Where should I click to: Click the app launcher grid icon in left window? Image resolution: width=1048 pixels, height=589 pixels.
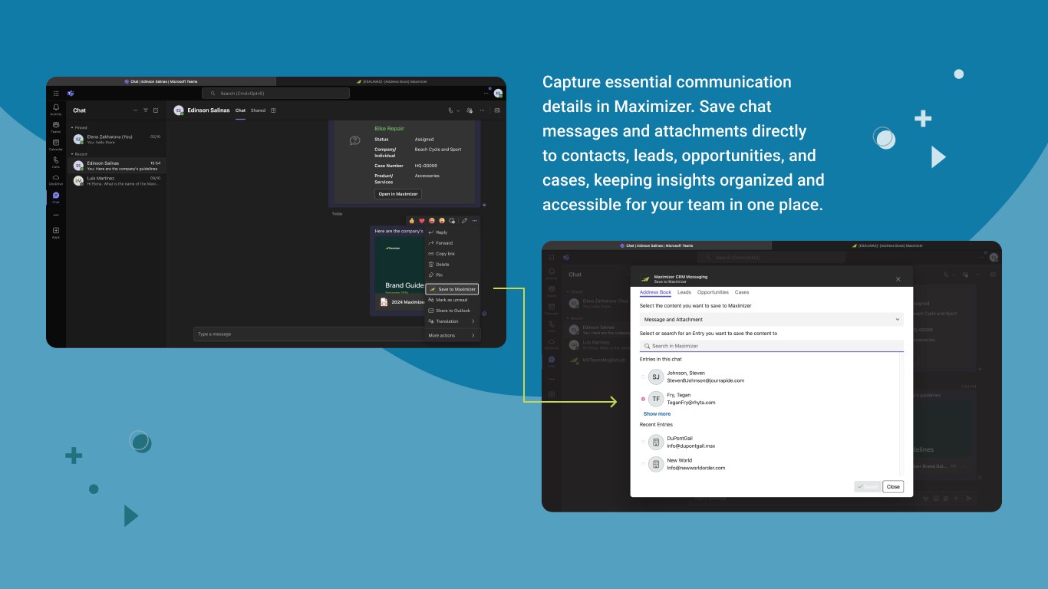tap(56, 93)
